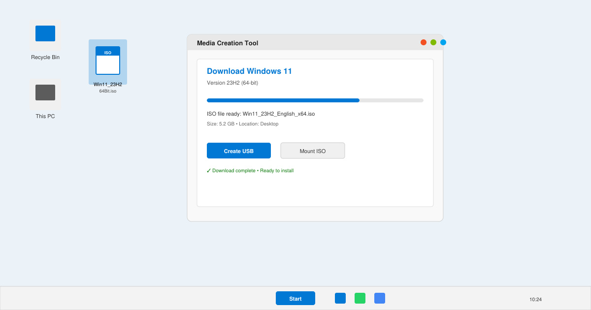This screenshot has height=310, width=591.
Task: Click the light blue taskbar app icon
Action: click(x=380, y=298)
